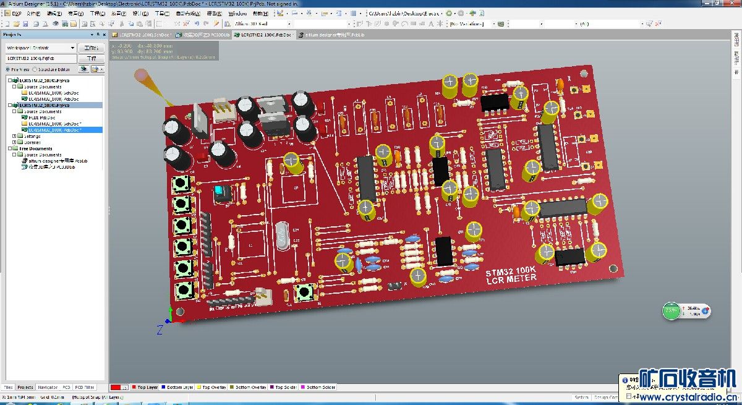The height and width of the screenshot is (405, 742).
Task: Click the workspace button beside Workspace1.DsnWrk
Action: (91, 48)
